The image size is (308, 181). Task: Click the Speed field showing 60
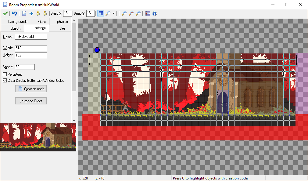pos(25,67)
